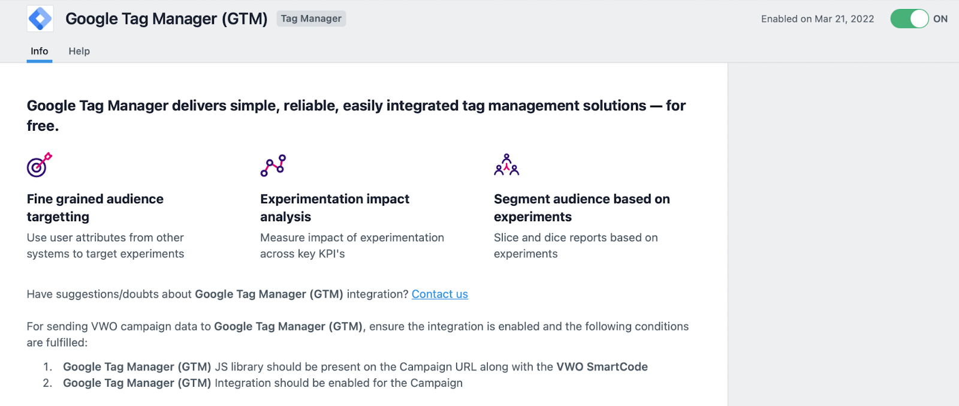Click 'Use user attributes from other systems' text
The width and height of the screenshot is (959, 406).
tap(105, 246)
